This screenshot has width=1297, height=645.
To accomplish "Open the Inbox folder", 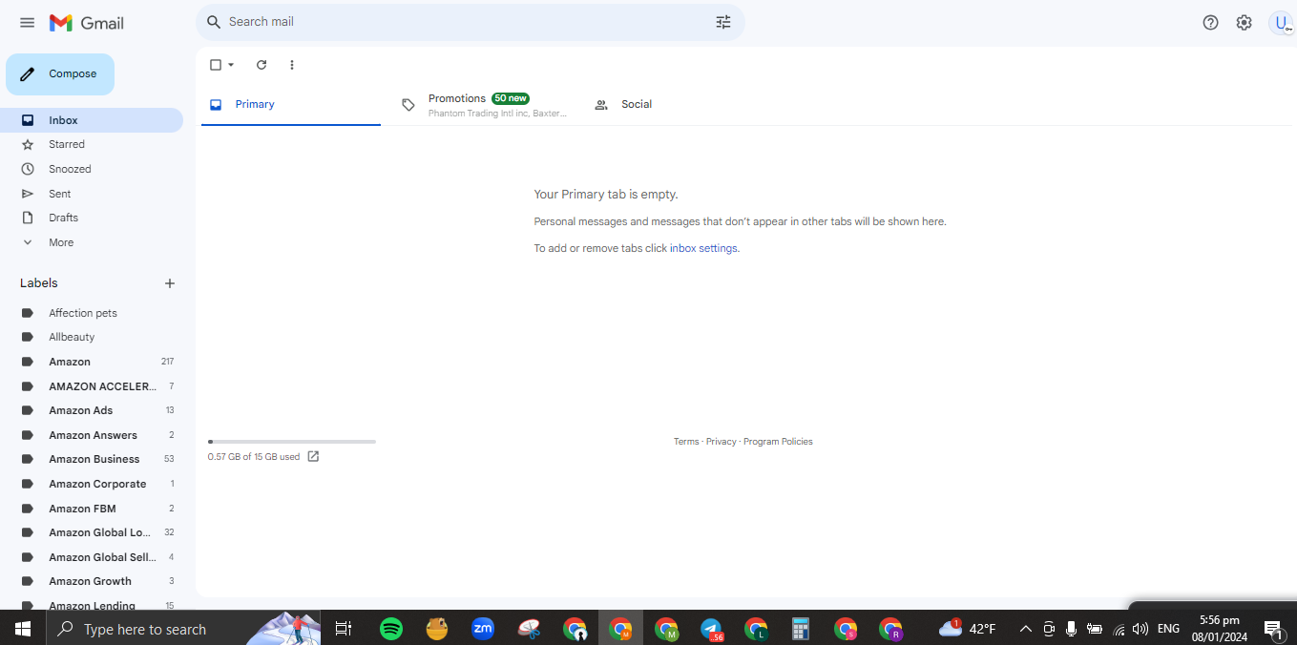I will coord(92,120).
